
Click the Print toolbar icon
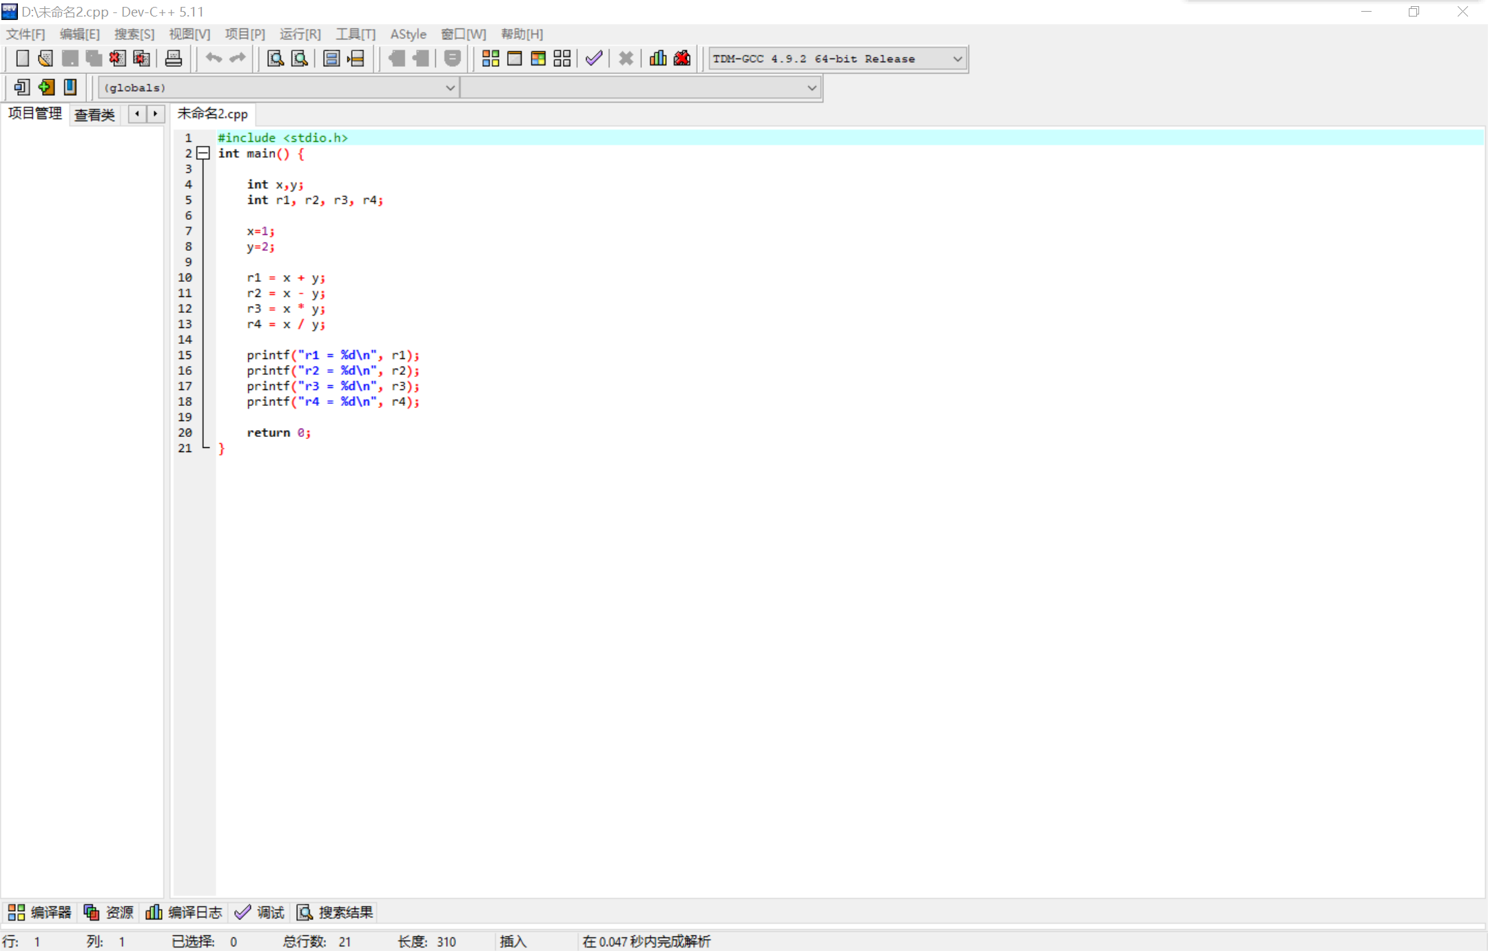pyautogui.click(x=174, y=59)
